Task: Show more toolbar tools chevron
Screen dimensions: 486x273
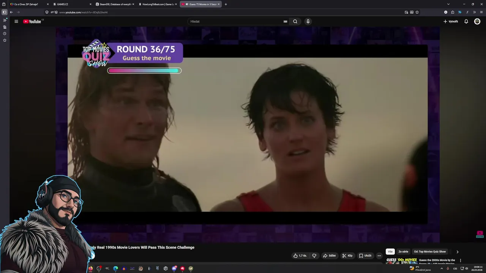Action: click(474, 12)
